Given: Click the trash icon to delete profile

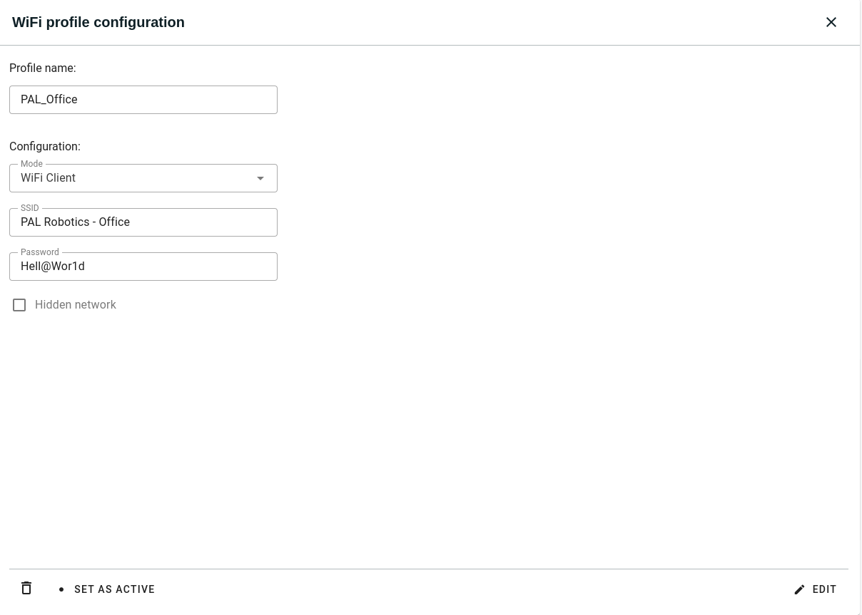Looking at the screenshot, I should tap(26, 589).
